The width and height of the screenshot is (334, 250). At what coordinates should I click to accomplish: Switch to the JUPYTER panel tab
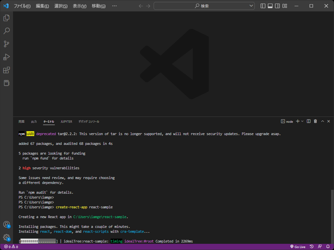click(66, 122)
